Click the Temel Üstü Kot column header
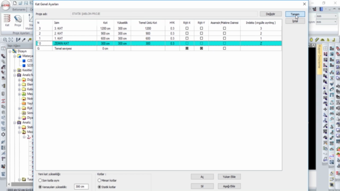 (x=148, y=23)
